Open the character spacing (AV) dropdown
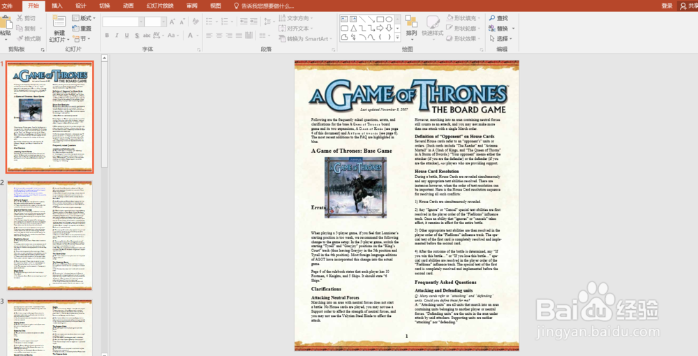The height and width of the screenshot is (356, 698). click(x=158, y=35)
